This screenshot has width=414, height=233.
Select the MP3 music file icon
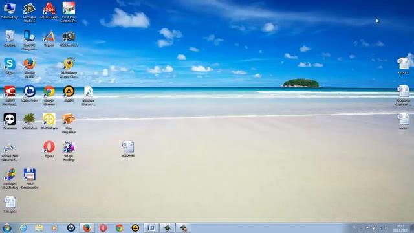pyautogui.click(x=89, y=96)
